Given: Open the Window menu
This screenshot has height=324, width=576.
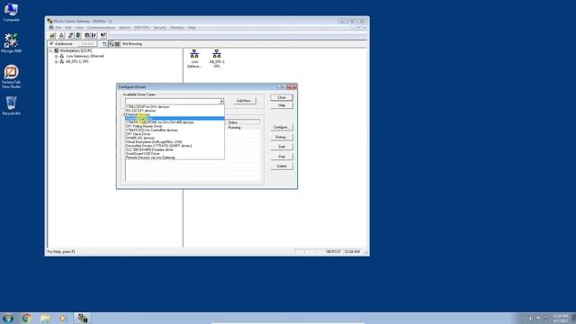Looking at the screenshot, I should click(177, 28).
